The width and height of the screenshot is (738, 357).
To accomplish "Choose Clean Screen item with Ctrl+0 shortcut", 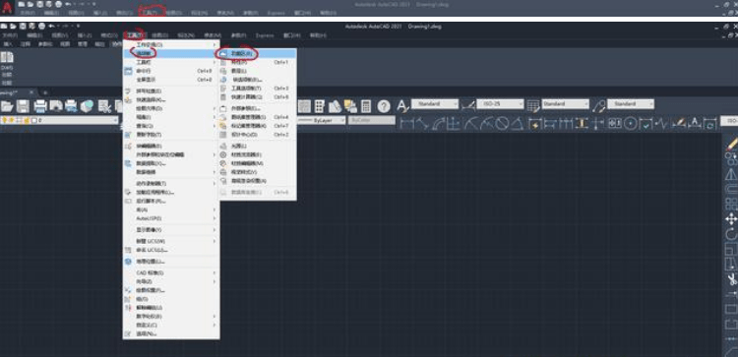I will [x=171, y=80].
